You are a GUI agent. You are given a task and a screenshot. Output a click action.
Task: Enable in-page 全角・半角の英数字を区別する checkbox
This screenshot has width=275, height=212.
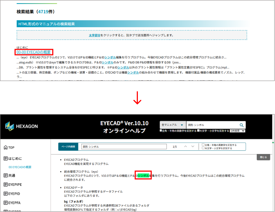coord(203,145)
